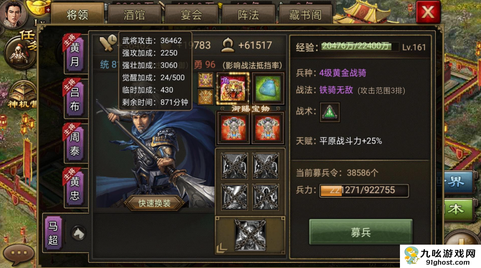Click the sword attack stat icon

[108, 44]
